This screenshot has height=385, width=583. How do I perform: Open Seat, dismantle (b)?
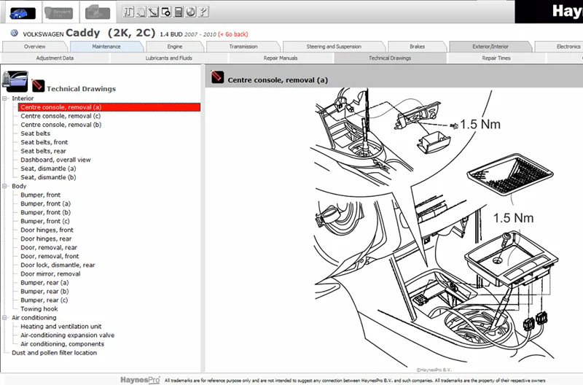[x=48, y=177]
